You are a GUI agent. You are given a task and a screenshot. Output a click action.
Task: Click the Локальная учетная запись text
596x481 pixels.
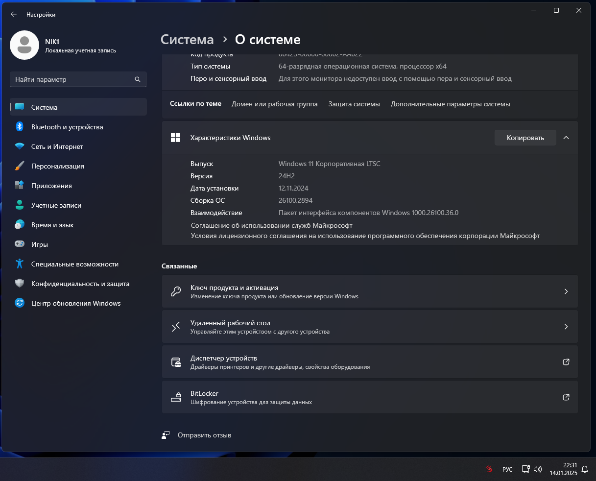click(x=80, y=50)
